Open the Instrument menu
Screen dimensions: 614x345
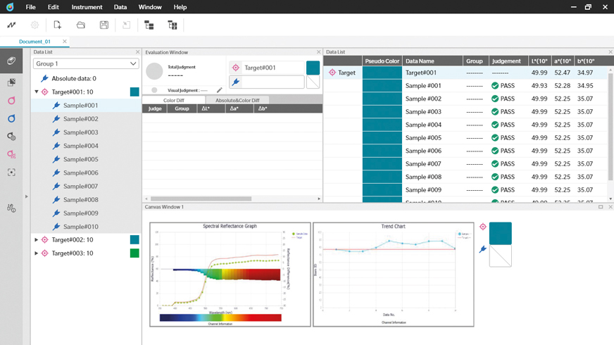(87, 7)
